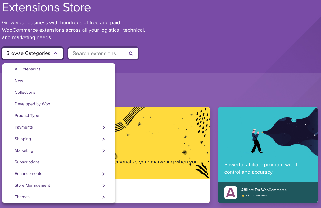Click "Powerful affiliate program" card text
This screenshot has height=208, width=321.
263,168
